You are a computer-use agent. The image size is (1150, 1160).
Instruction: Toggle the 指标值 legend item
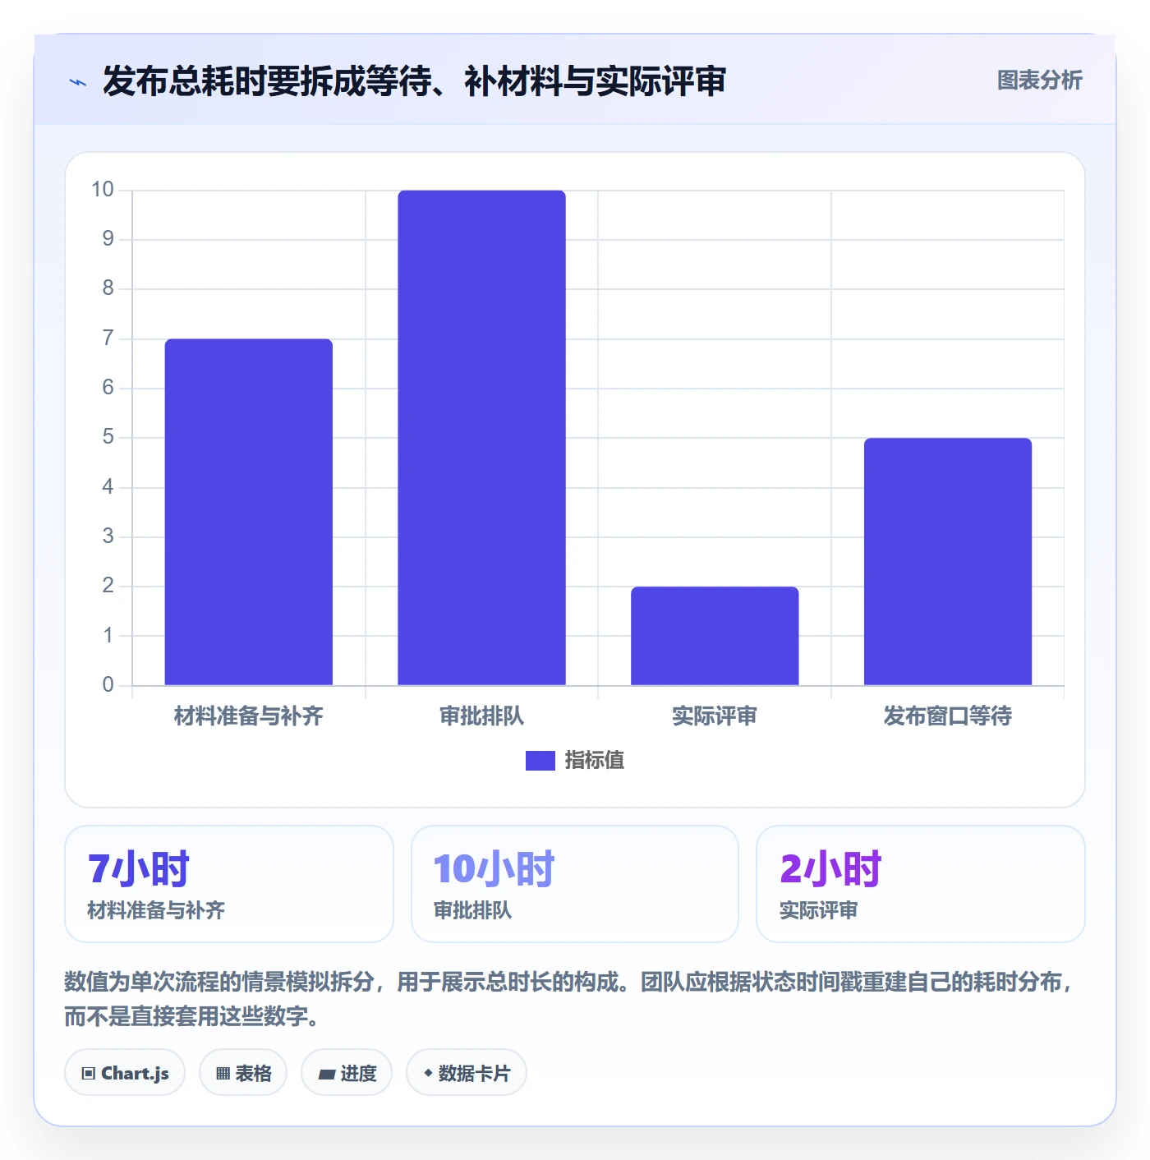pos(575,761)
